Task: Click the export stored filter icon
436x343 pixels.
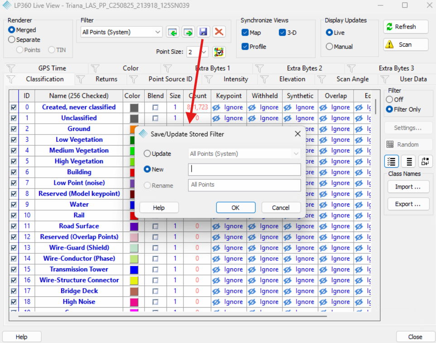Action: point(188,32)
